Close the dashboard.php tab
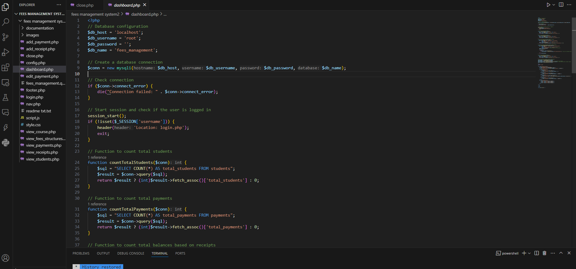 [x=145, y=5]
